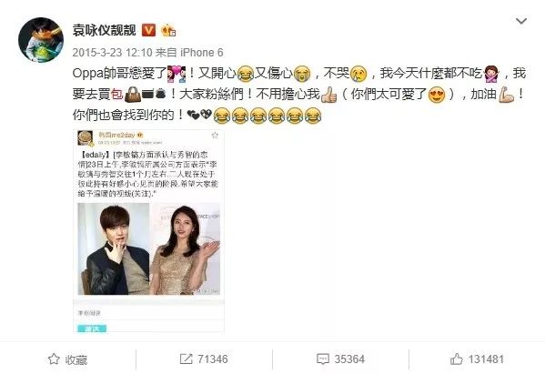Click the teal button at image bottom
This screenshot has width=545, height=374.
point(92,329)
